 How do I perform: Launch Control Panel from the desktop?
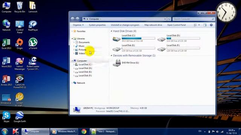pyautogui.click(x=20, y=27)
